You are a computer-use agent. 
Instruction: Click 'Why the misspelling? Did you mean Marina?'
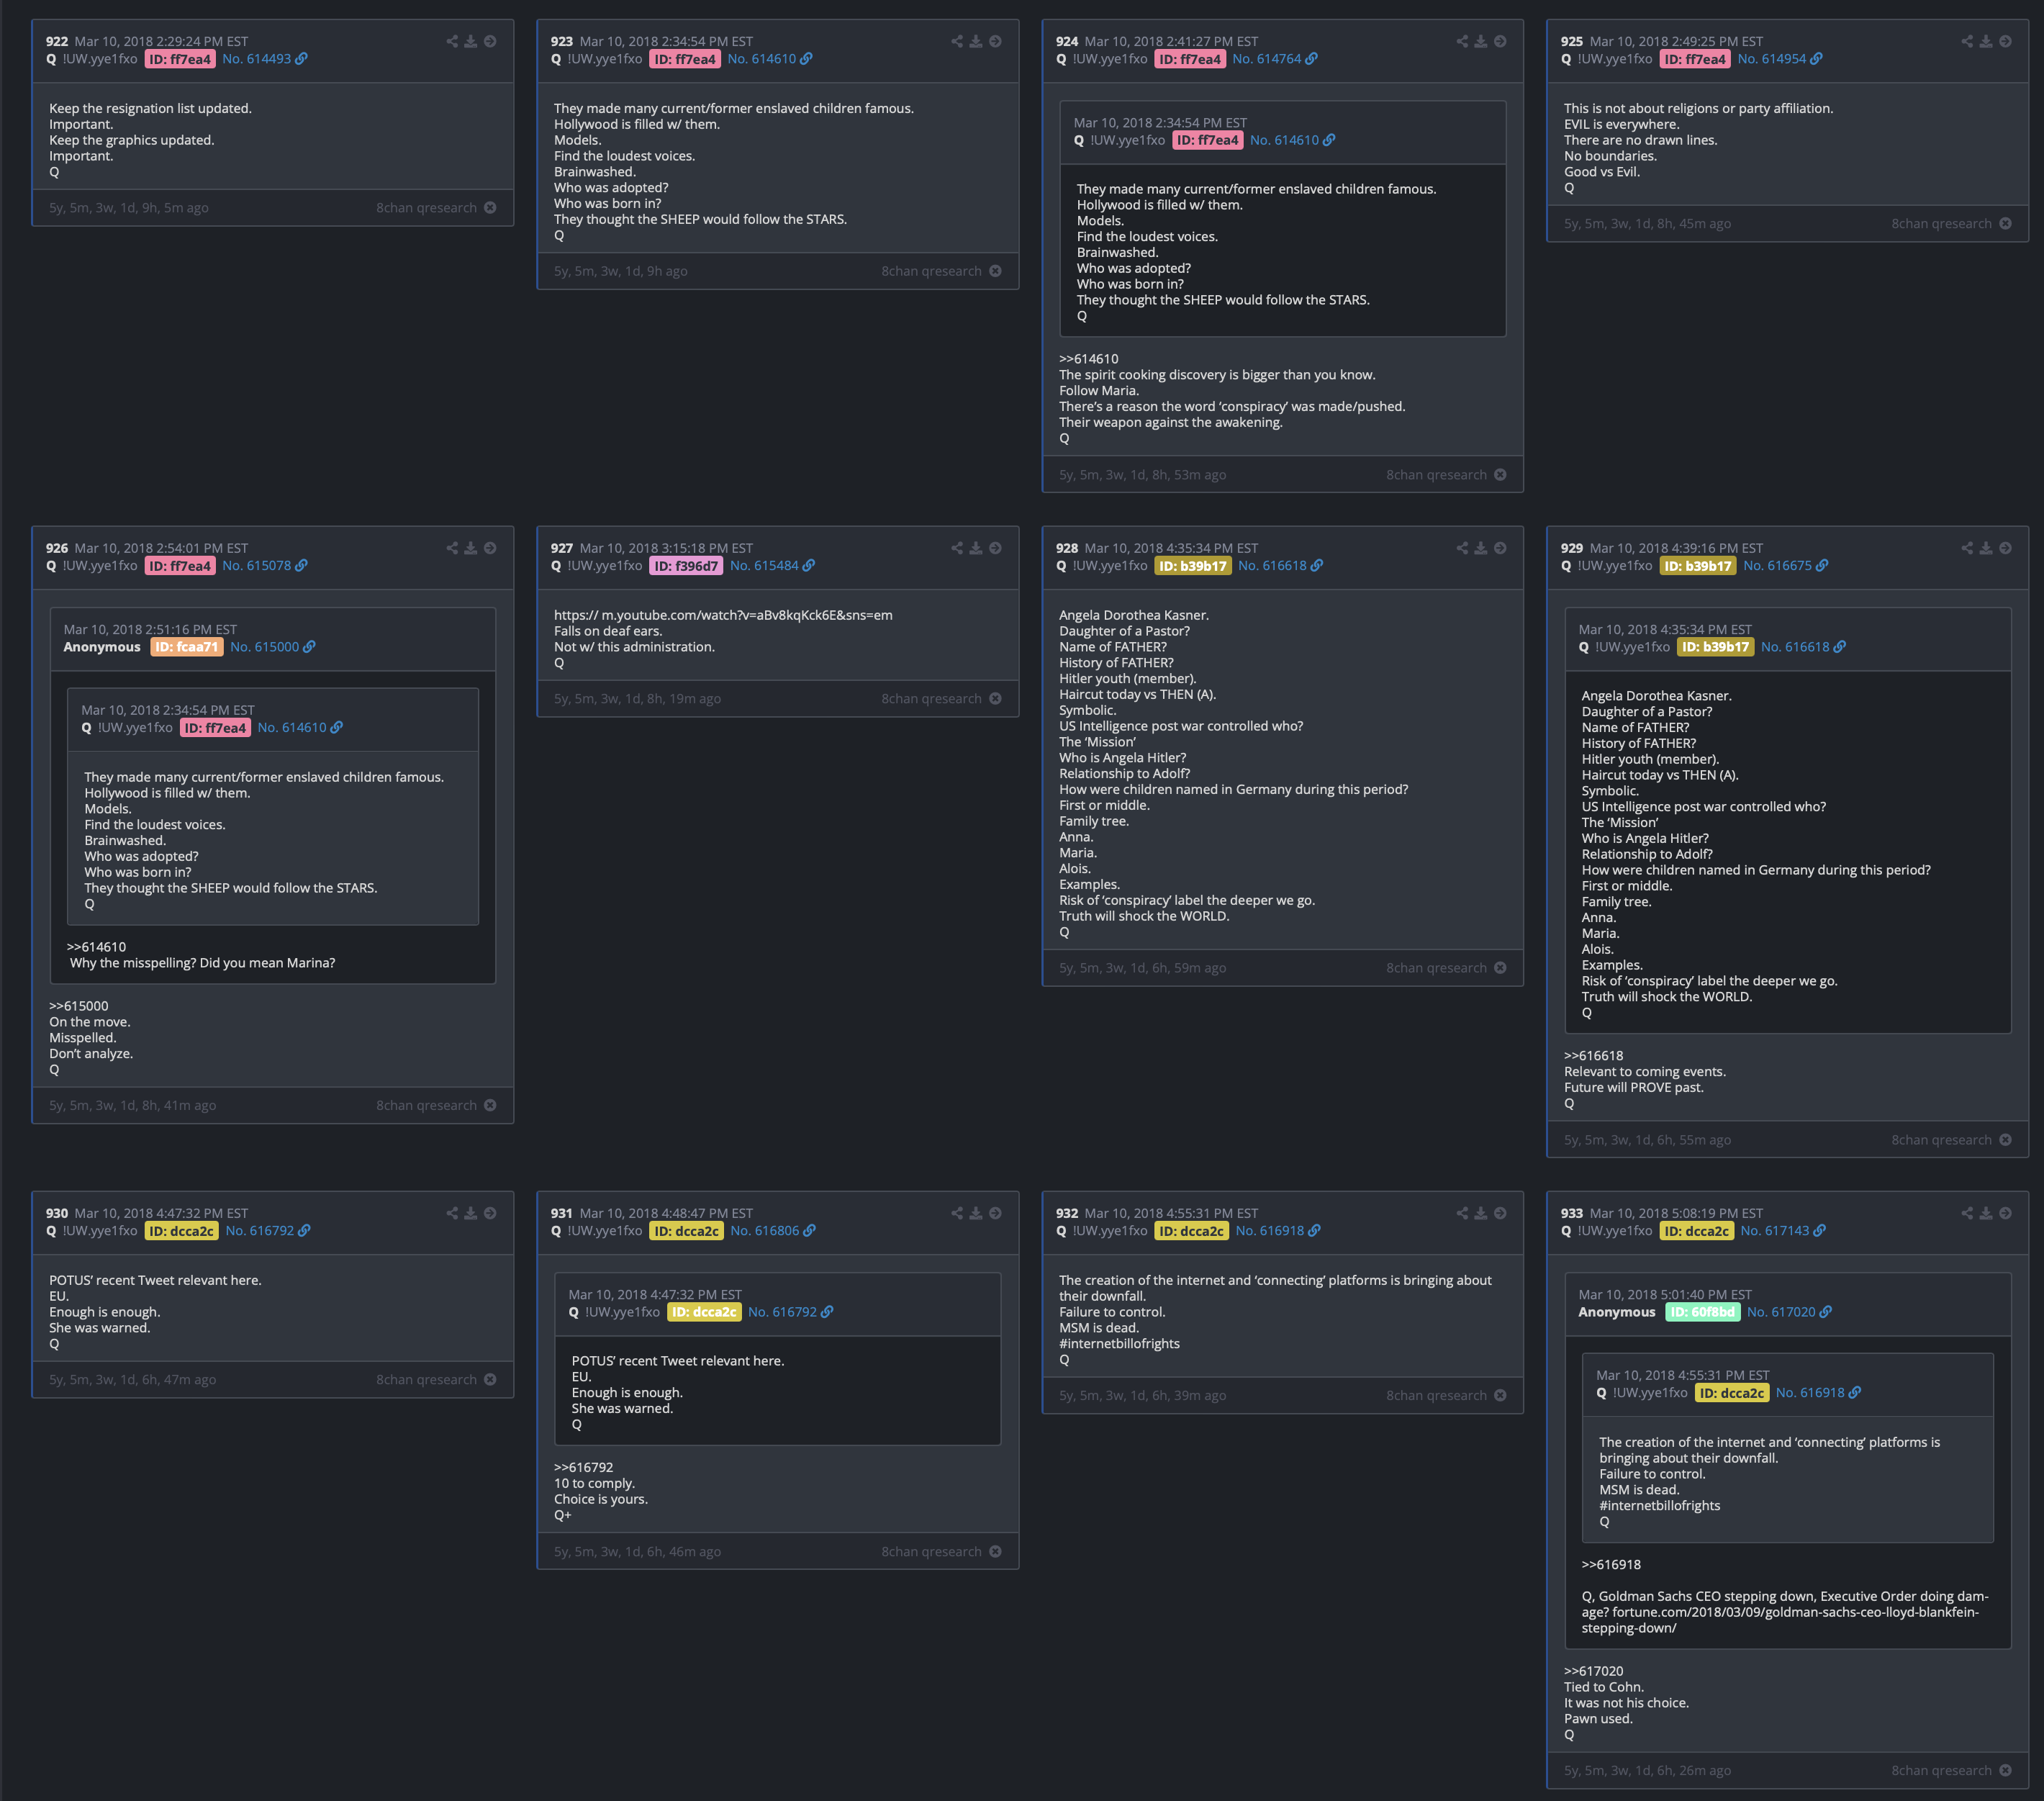click(x=202, y=963)
